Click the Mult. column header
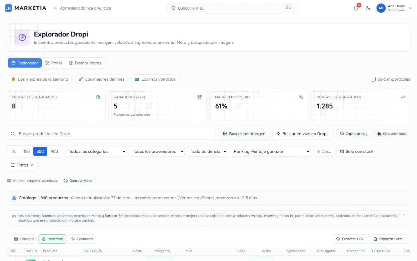The width and height of the screenshot is (417, 261). tap(189, 251)
